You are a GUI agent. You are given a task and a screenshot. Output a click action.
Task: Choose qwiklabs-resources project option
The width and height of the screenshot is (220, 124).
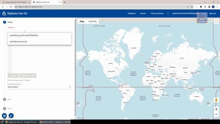point(40,42)
